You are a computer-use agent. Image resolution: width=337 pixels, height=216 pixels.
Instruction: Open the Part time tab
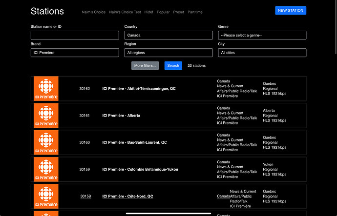click(x=195, y=12)
